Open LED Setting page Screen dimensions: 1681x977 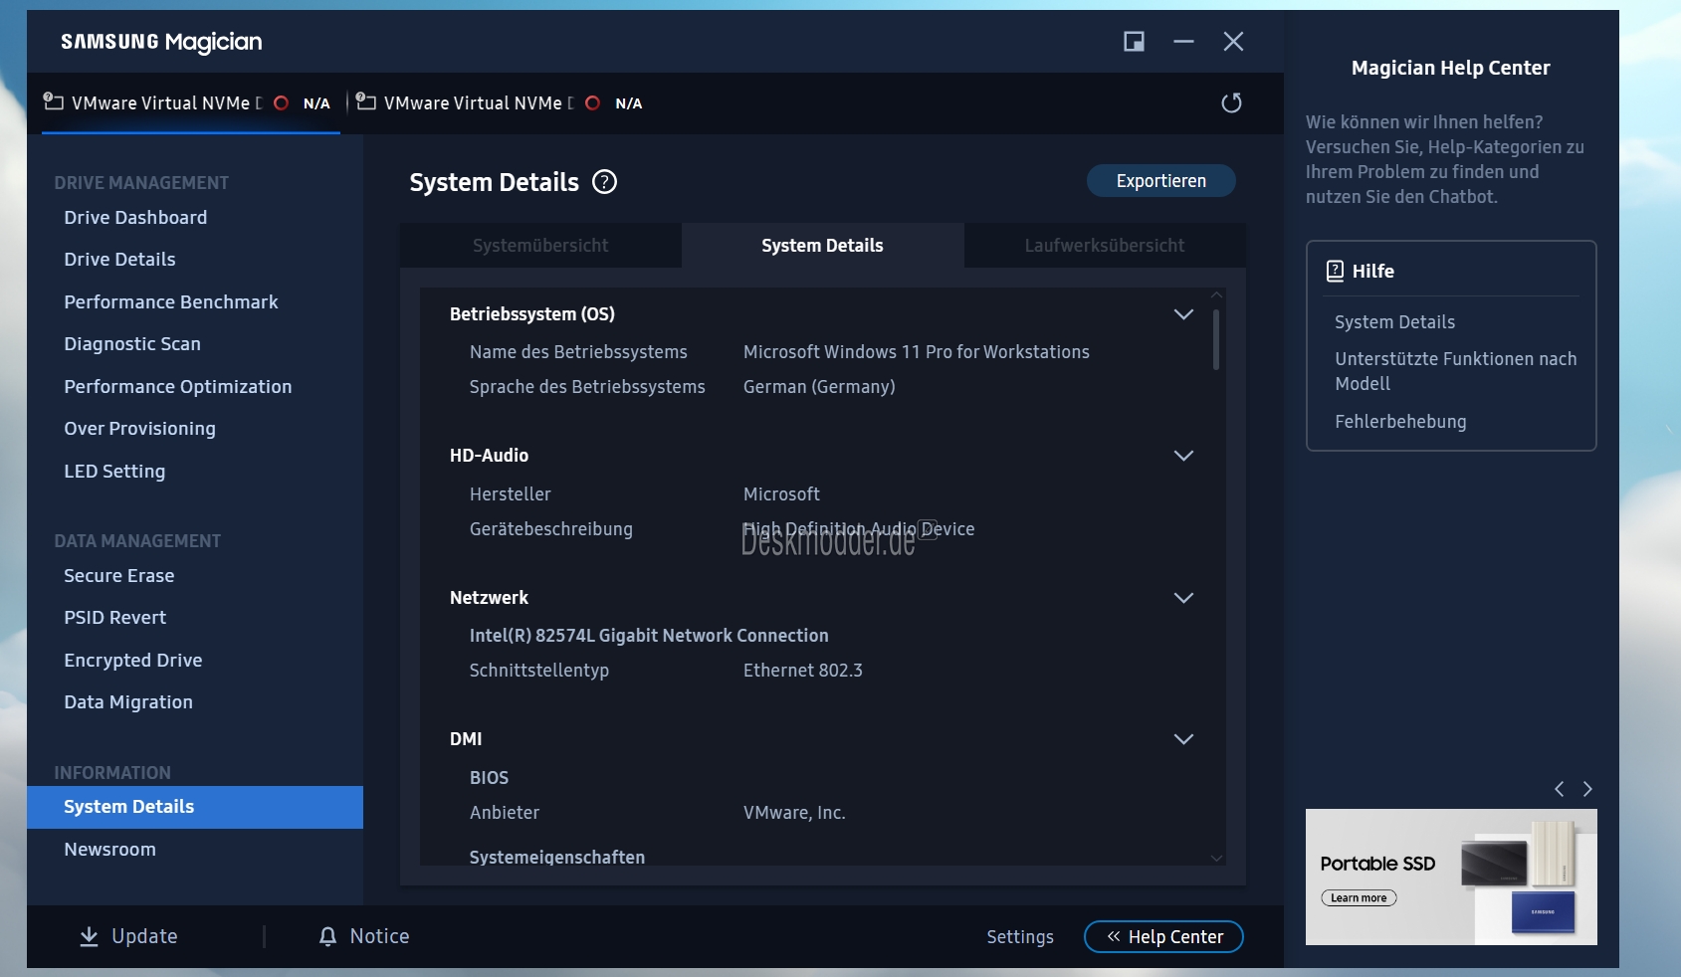coord(114,472)
